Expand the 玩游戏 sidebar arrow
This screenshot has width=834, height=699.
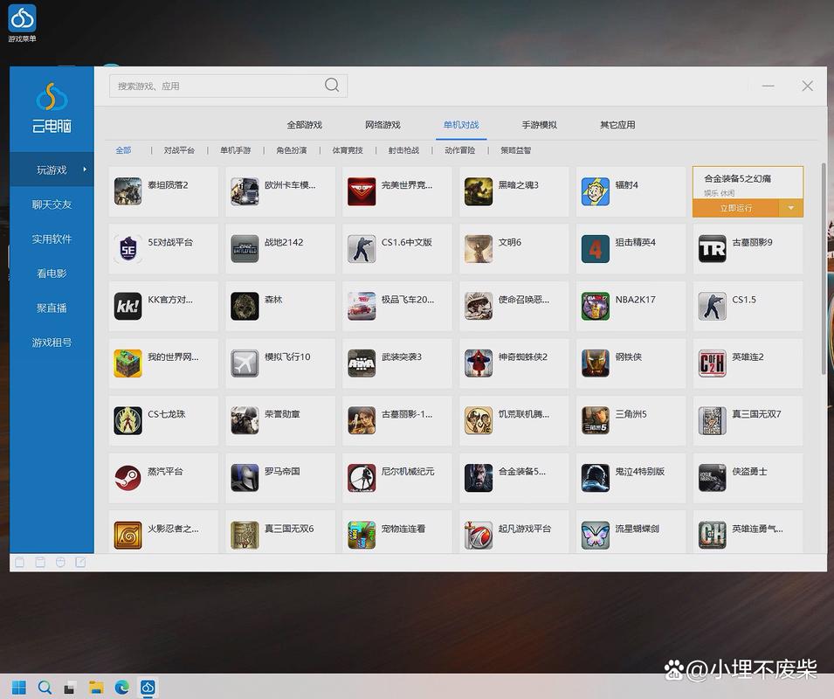click(85, 170)
